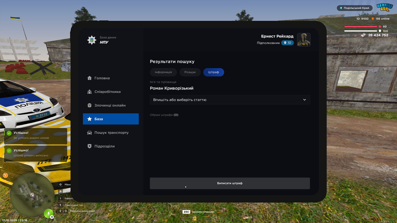The width and height of the screenshot is (397, 223).
Task: Expand the article dropdown chevron
Action: 305,100
